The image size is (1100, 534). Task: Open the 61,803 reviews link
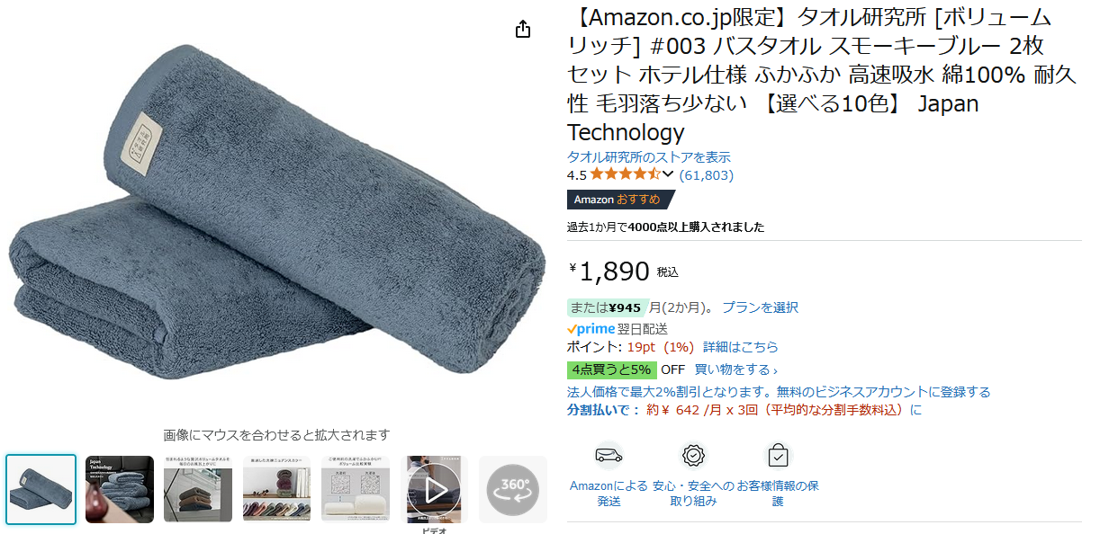point(707,175)
